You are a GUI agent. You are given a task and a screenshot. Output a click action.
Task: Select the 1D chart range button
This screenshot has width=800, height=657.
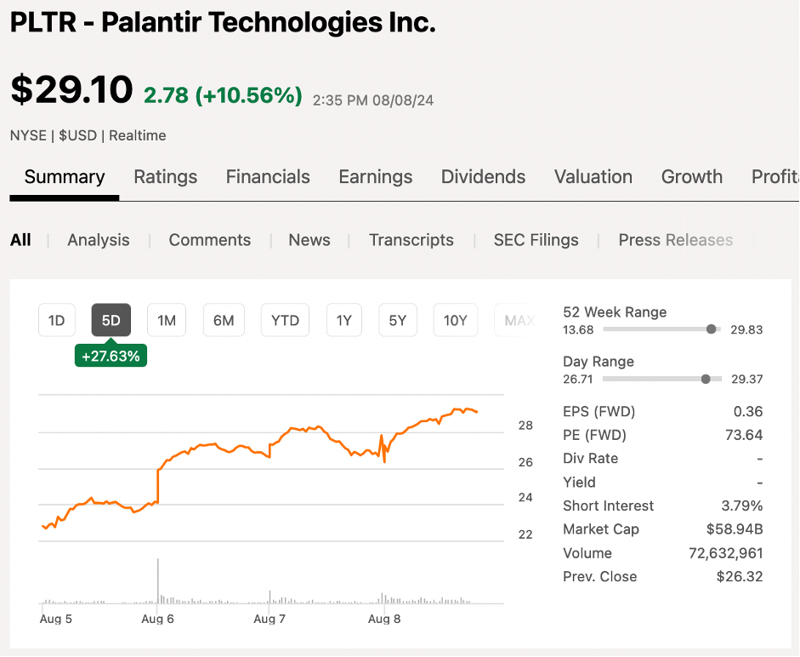(57, 320)
